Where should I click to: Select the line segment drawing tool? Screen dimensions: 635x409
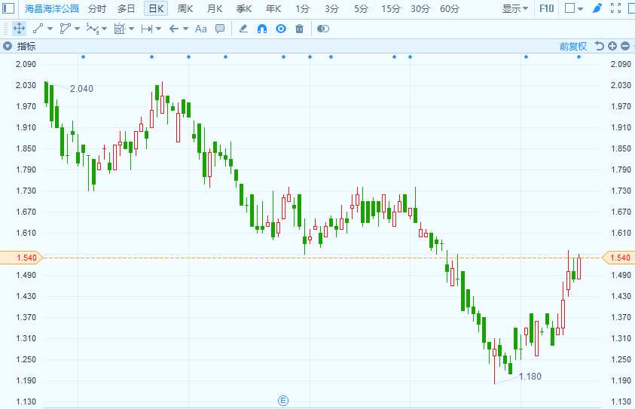click(38, 29)
